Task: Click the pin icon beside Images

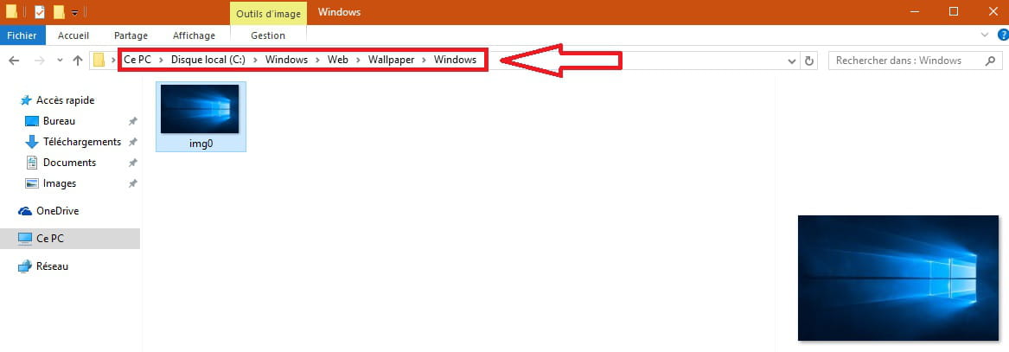Action: click(132, 183)
